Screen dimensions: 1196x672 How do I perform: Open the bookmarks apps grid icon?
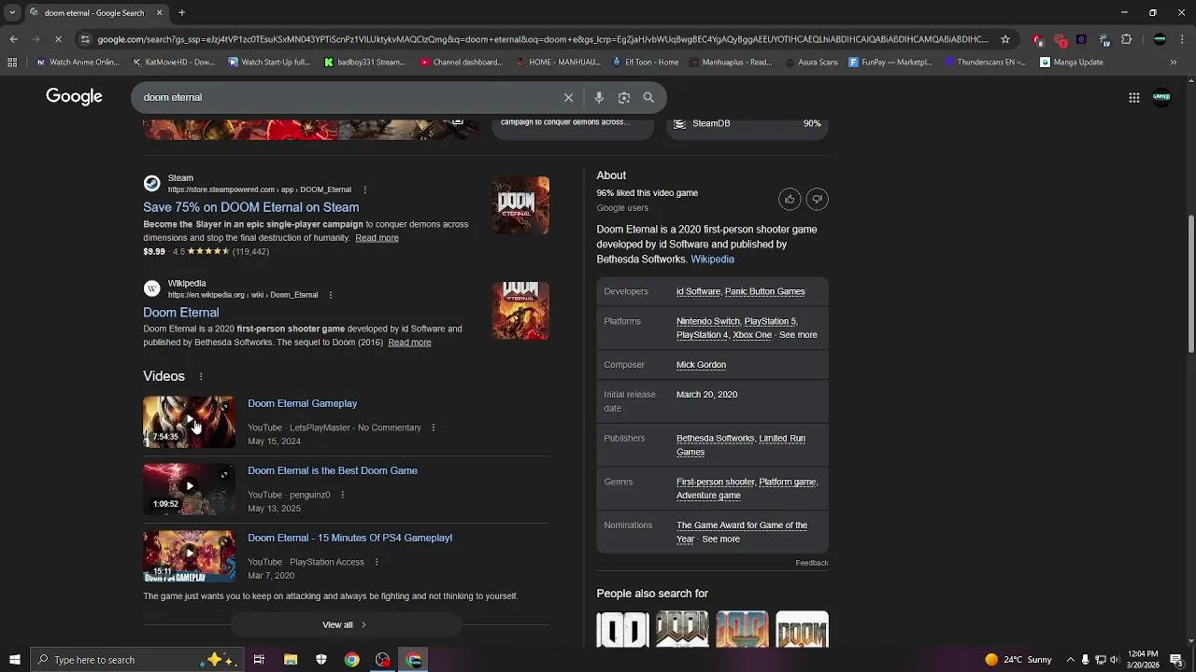pyautogui.click(x=12, y=63)
